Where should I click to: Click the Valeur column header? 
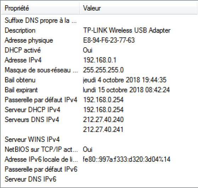tap(138, 8)
